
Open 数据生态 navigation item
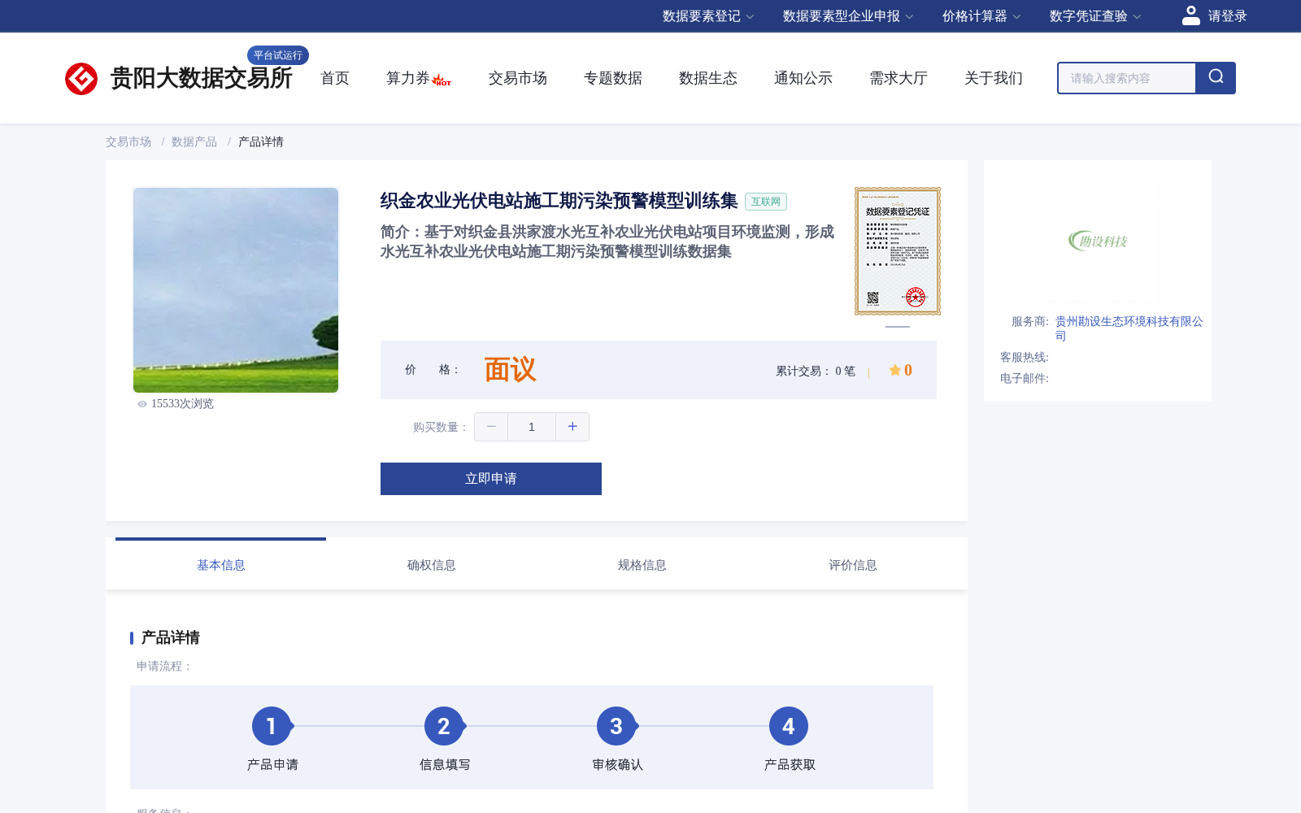(x=708, y=78)
